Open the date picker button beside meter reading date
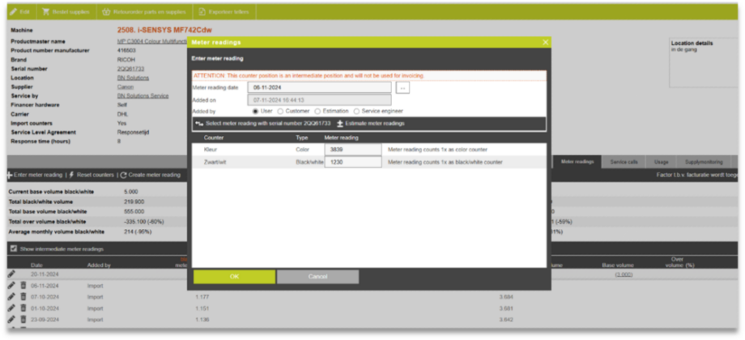The width and height of the screenshot is (745, 340). coord(402,88)
